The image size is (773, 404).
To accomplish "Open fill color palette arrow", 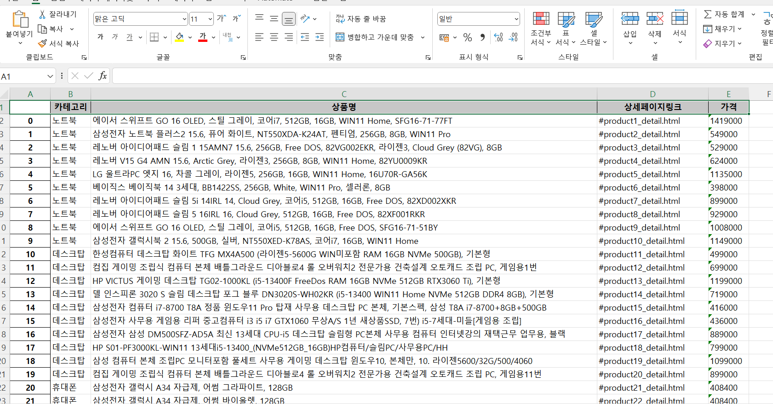I will pyautogui.click(x=190, y=37).
